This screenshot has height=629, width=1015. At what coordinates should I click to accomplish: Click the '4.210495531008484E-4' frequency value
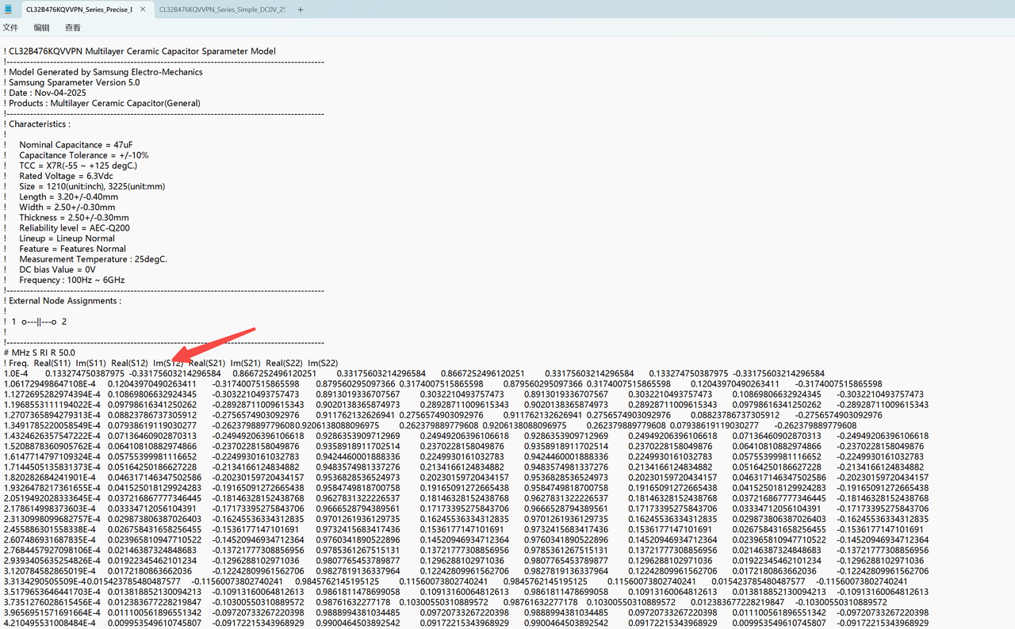coord(50,623)
